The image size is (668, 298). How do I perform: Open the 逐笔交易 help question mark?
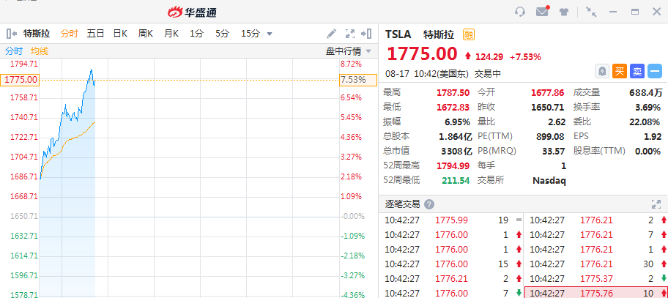[x=428, y=204]
